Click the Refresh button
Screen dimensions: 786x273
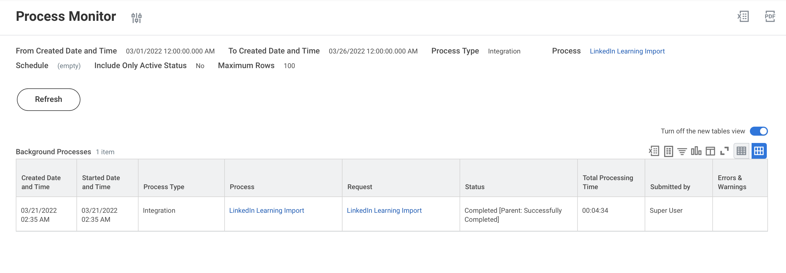[48, 99]
